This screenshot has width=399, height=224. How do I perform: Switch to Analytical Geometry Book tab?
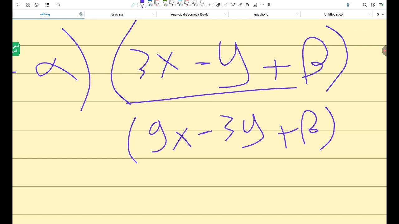[x=189, y=14]
